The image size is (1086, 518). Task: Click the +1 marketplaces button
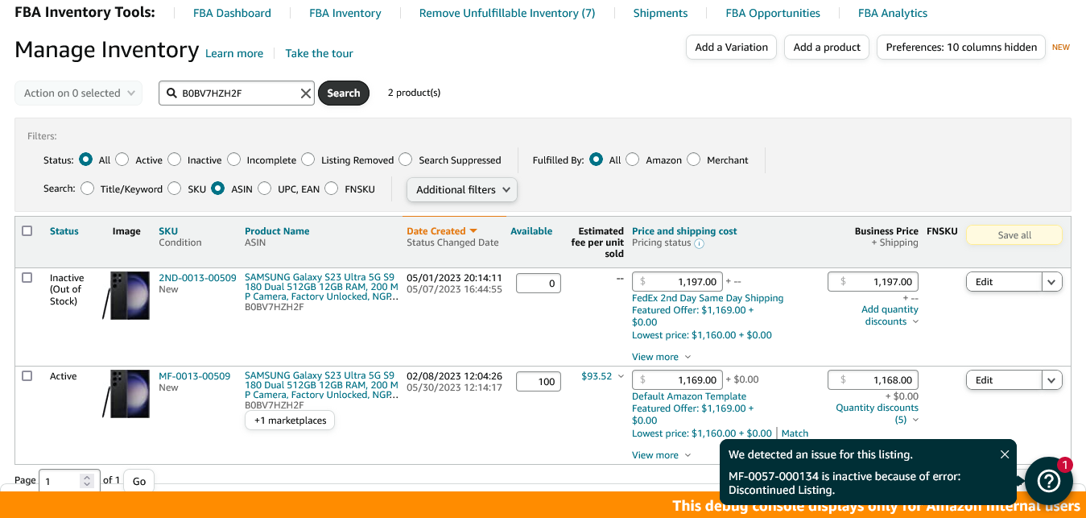coord(290,421)
